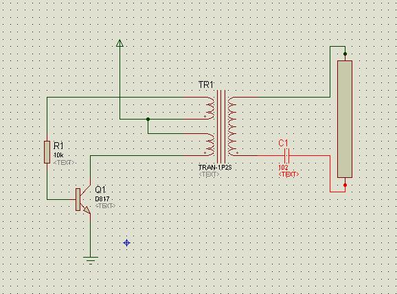This screenshot has height=294, width=397.
Task: Click the blue origin marker crosshair
Action: click(x=126, y=243)
